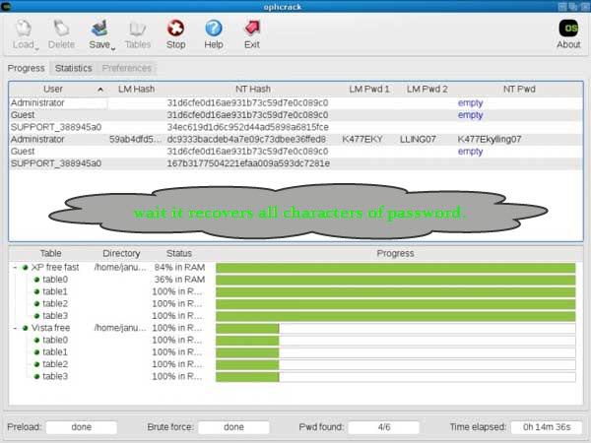Viewport: 591px width, 443px height.
Task: Open the Save dropdown arrow
Action: pyautogui.click(x=113, y=48)
